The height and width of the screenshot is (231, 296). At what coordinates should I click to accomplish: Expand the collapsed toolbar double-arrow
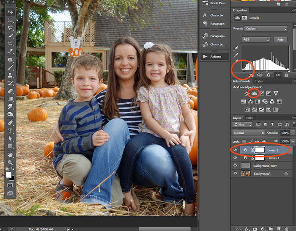(8, 2)
